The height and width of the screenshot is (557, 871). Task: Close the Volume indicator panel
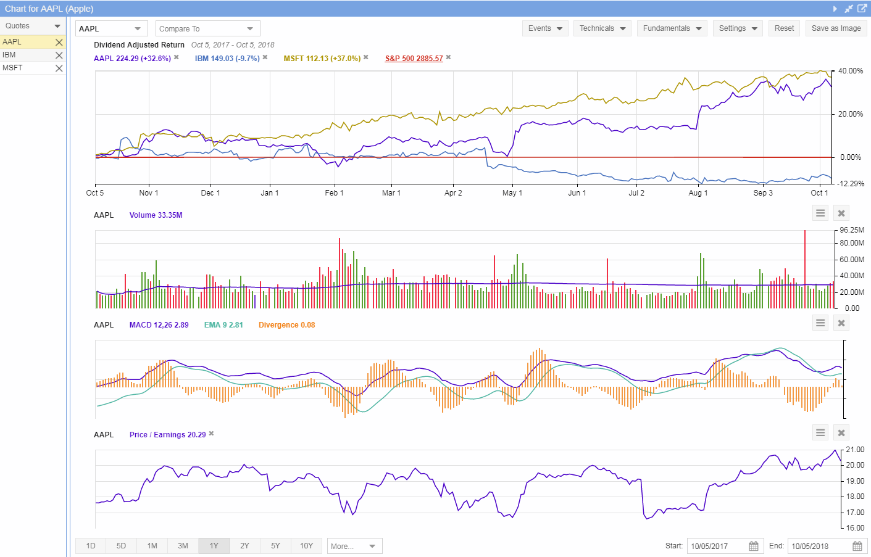tap(841, 213)
